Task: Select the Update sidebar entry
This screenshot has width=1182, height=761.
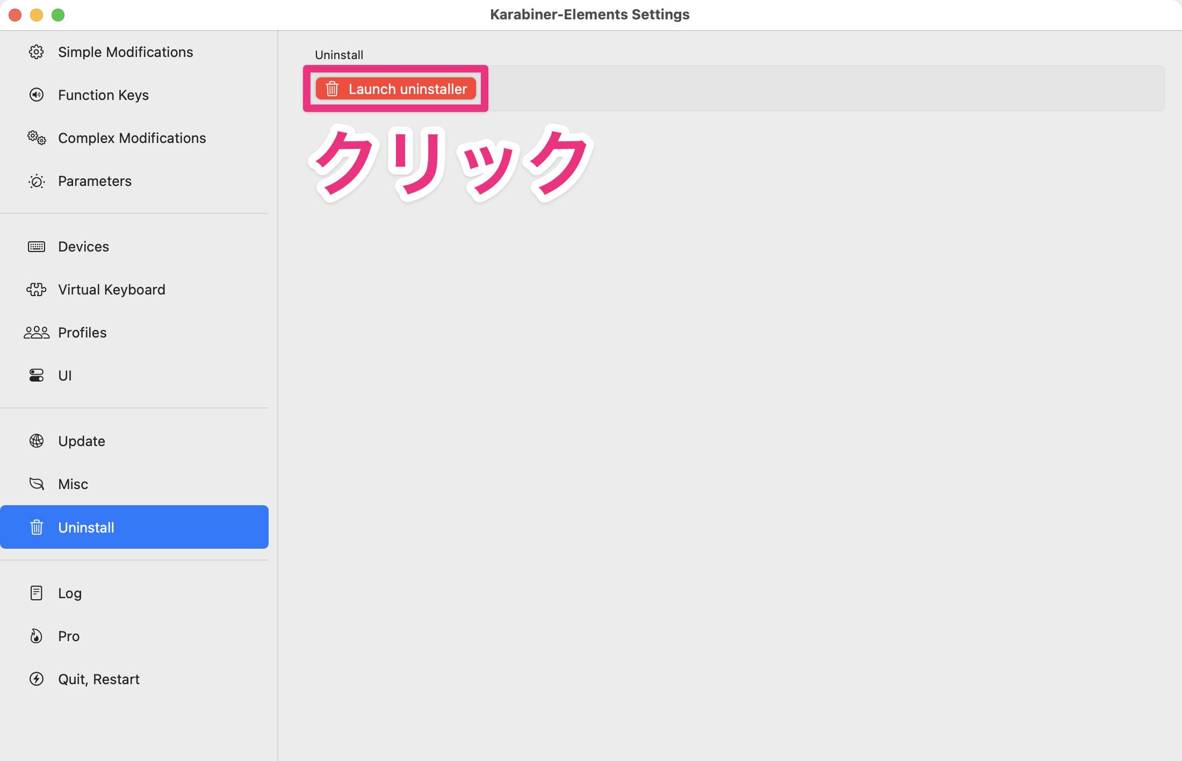Action: pos(81,441)
